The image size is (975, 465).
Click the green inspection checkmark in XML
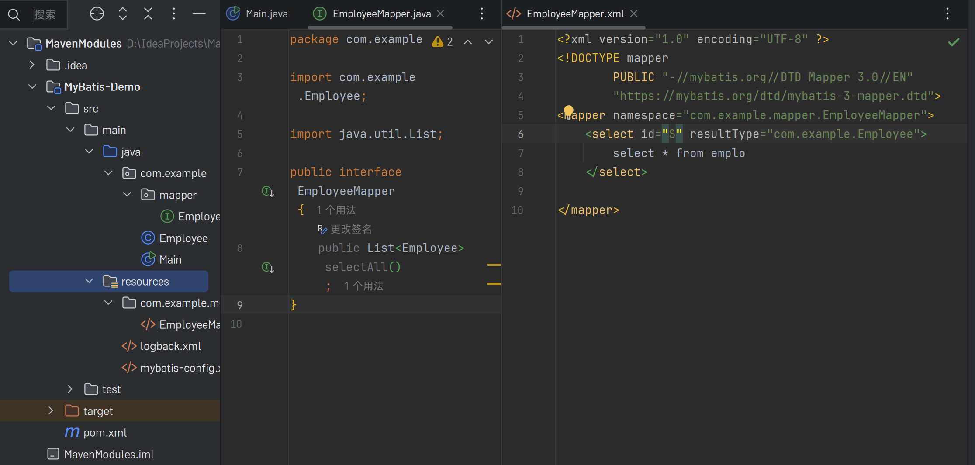coord(954,42)
